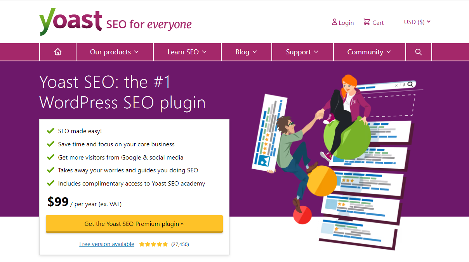The image size is (469, 262).
Task: Go to the home page via house icon
Action: click(58, 52)
